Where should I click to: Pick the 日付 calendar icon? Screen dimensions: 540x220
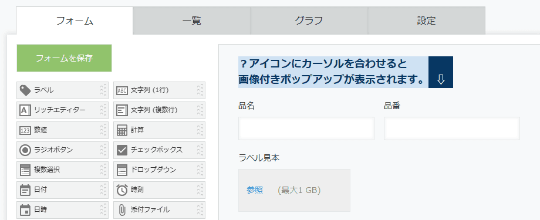(x=25, y=190)
